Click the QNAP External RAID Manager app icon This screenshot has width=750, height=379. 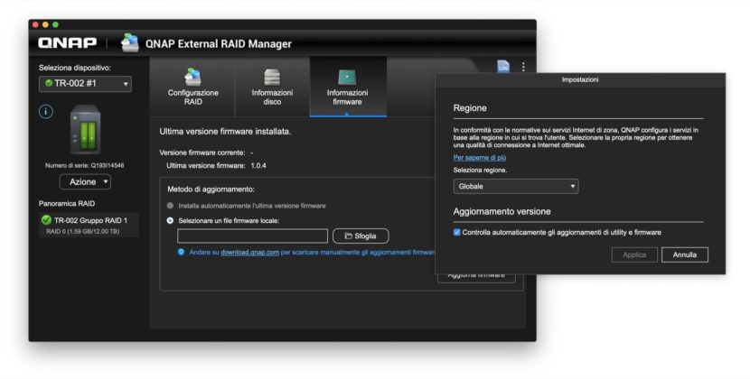130,43
